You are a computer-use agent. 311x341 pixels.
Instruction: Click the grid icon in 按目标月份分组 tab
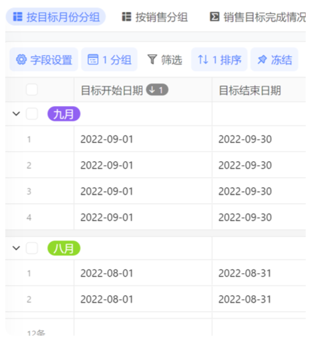tap(18, 17)
